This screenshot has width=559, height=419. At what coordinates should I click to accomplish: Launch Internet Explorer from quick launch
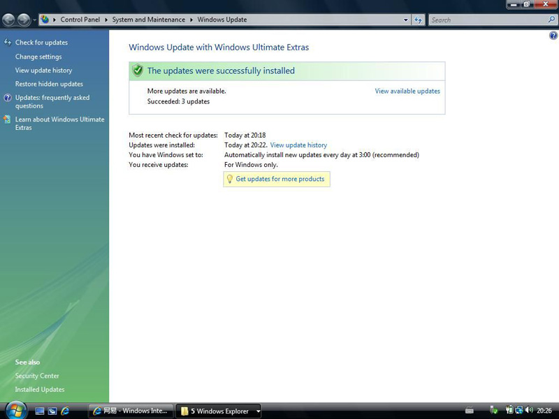point(65,411)
